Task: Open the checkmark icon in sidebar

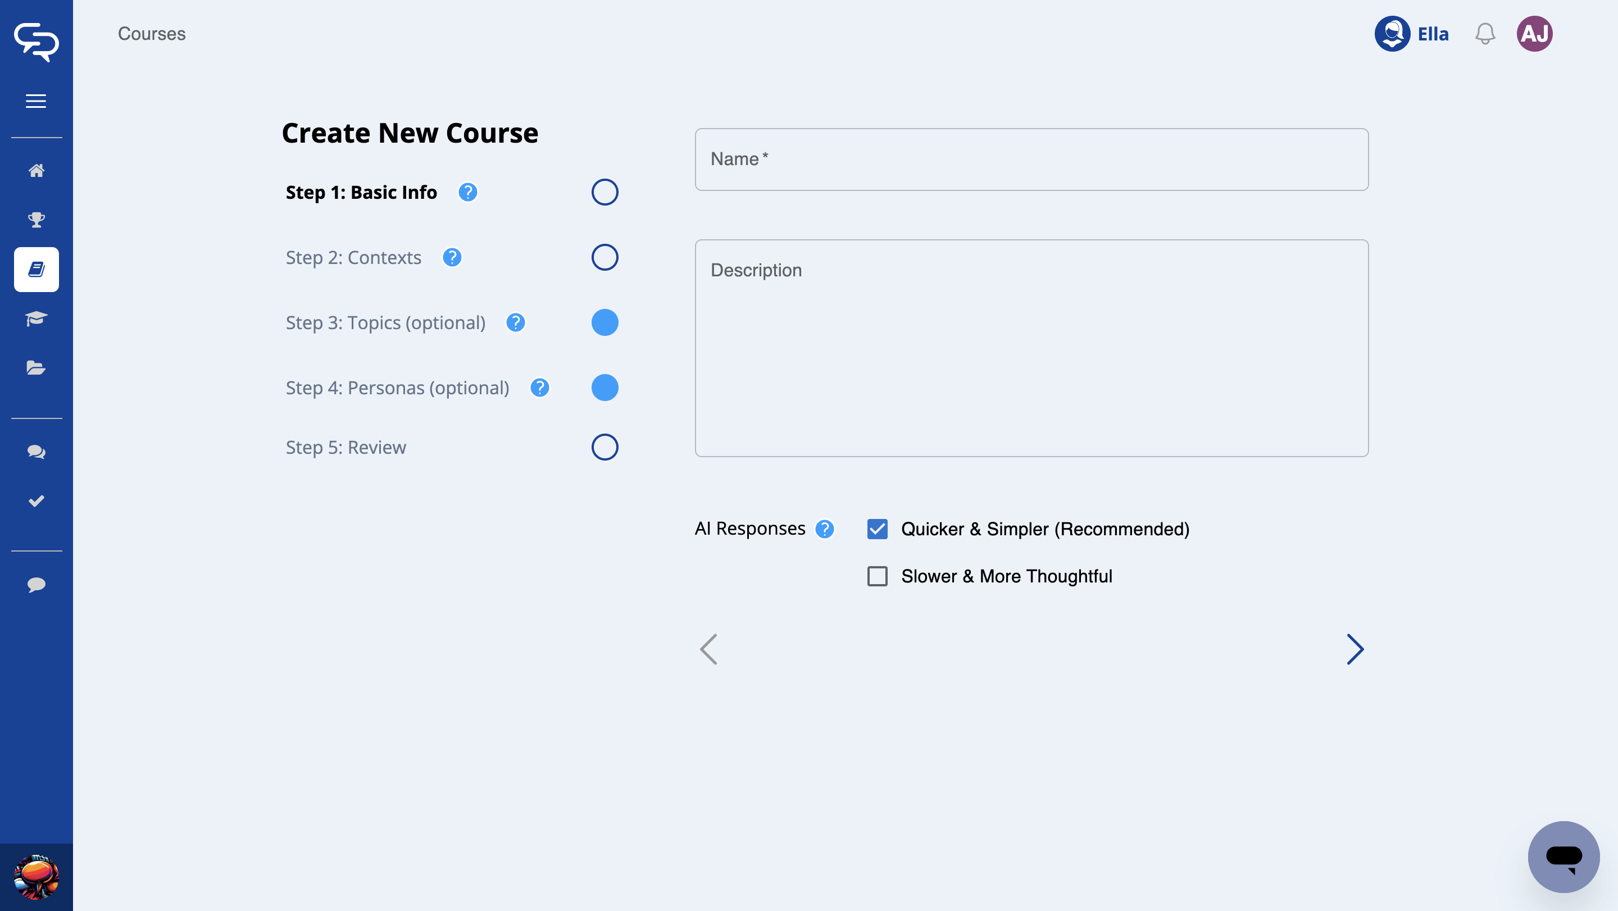Action: [x=37, y=500]
